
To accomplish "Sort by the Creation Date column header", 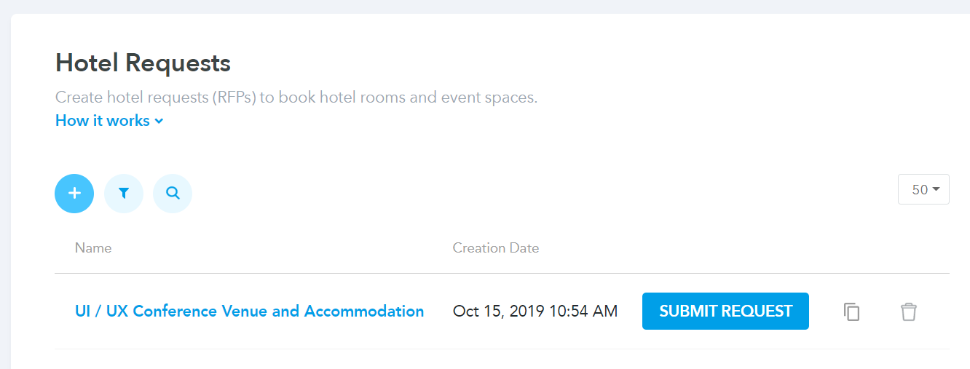I will pyautogui.click(x=496, y=248).
